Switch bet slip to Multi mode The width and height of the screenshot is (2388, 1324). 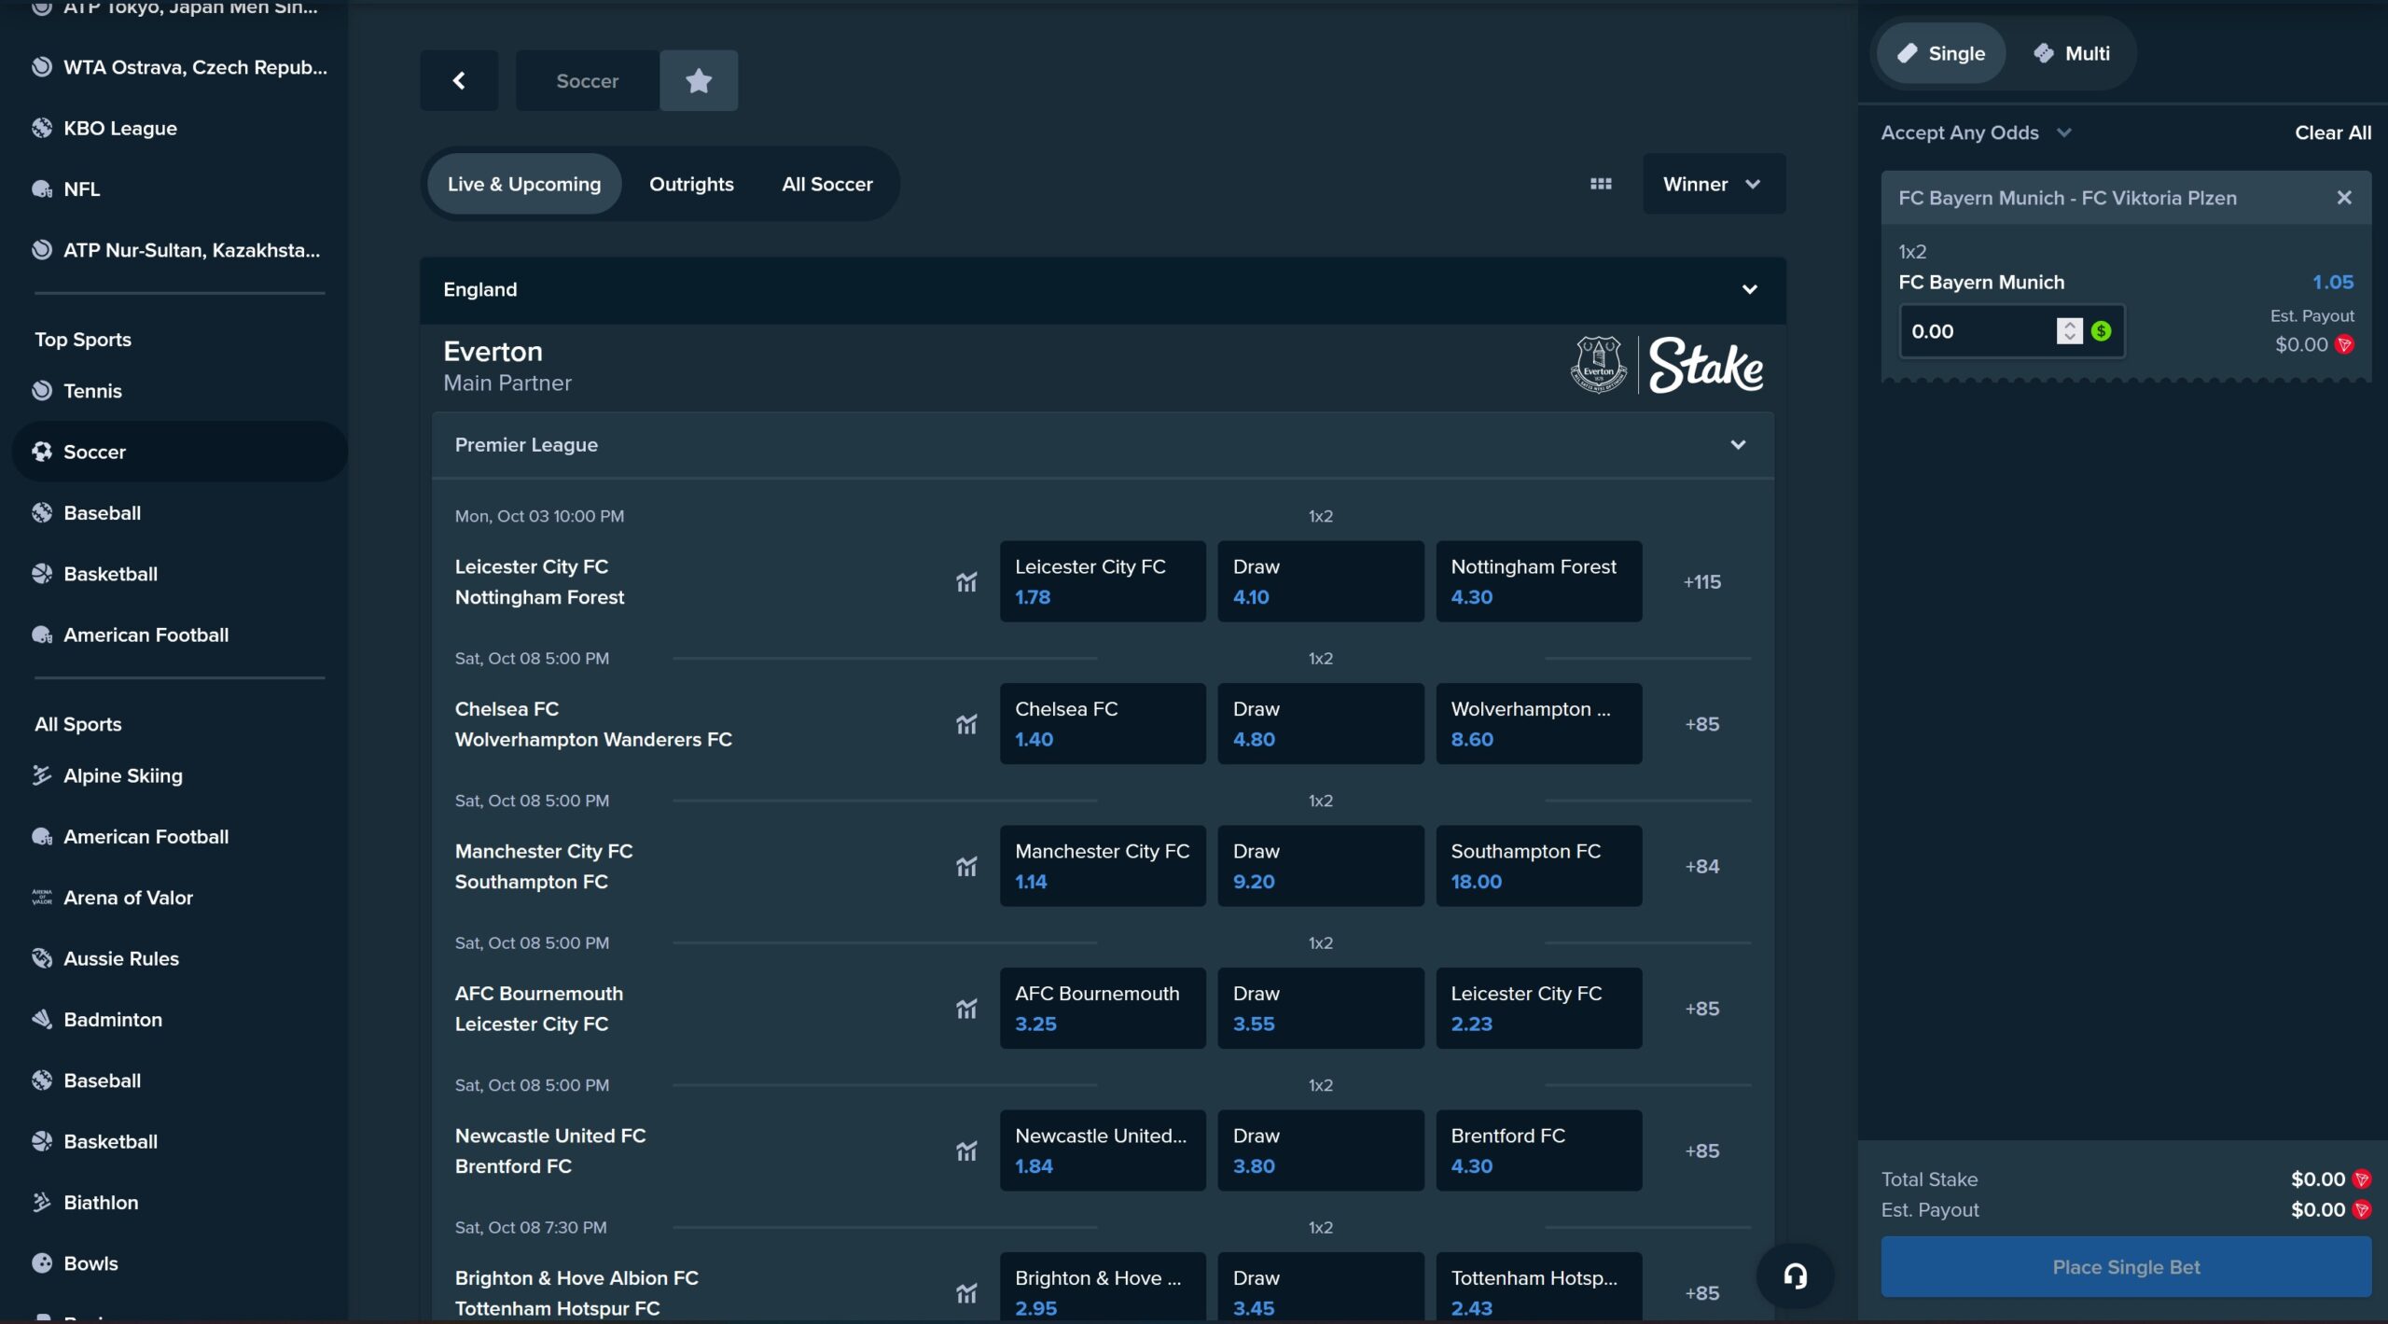pos(2071,53)
